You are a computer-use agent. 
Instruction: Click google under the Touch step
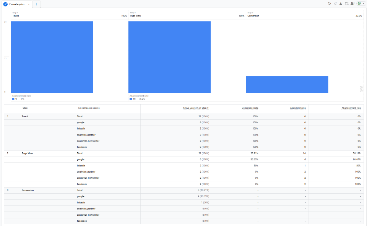point(81,123)
